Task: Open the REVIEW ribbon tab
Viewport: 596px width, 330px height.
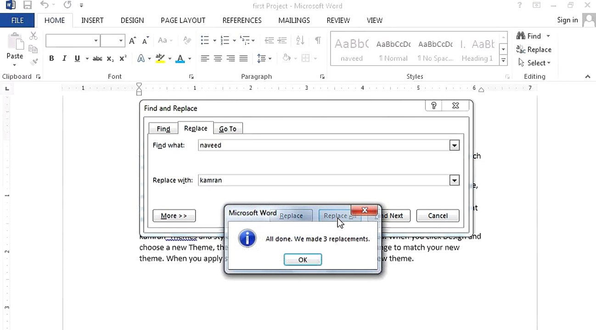Action: point(338,20)
